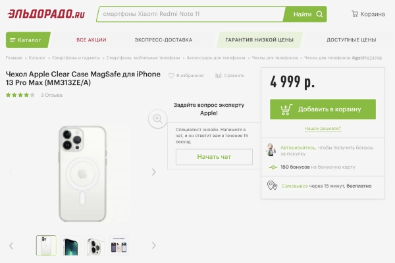The width and height of the screenshot is (395, 263).
Task: Select the green iPhone thumbnail
Action: click(x=70, y=246)
